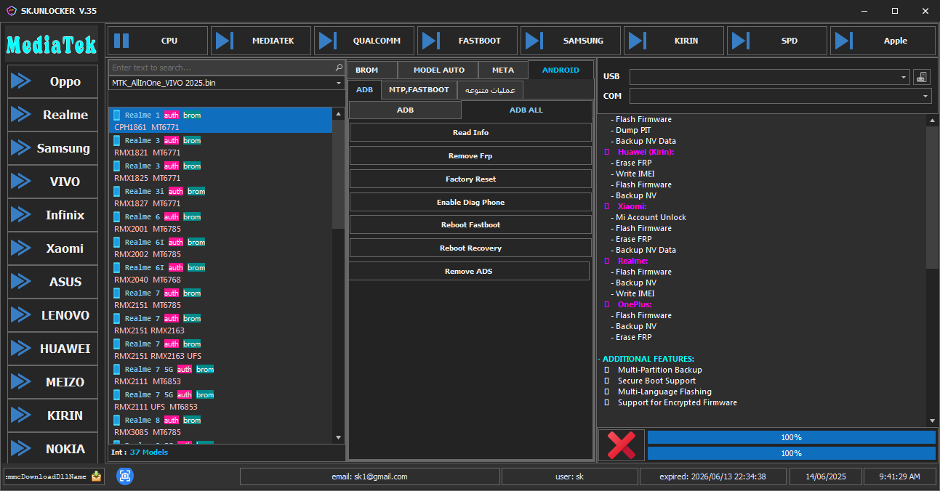
Task: Open the MEIZO brand button
Action: (x=52, y=382)
